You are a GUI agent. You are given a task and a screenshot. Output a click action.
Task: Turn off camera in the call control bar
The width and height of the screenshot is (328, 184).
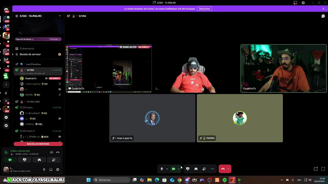click(173, 169)
